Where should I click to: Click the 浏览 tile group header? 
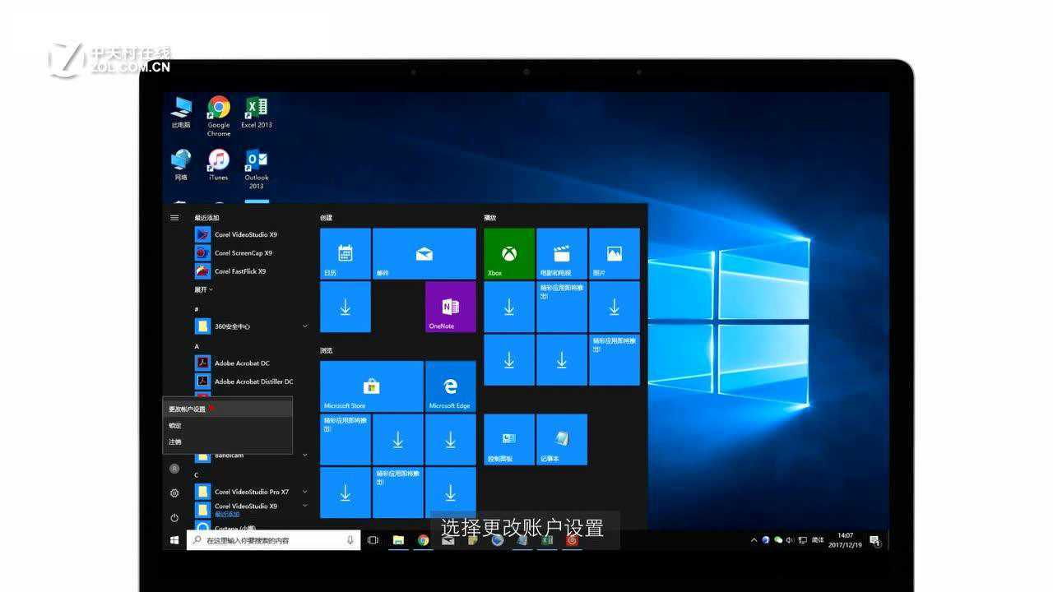point(327,351)
